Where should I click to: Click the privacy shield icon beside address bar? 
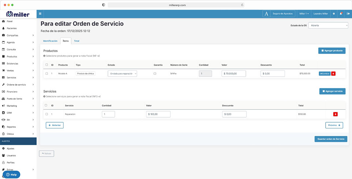click(104, 5)
